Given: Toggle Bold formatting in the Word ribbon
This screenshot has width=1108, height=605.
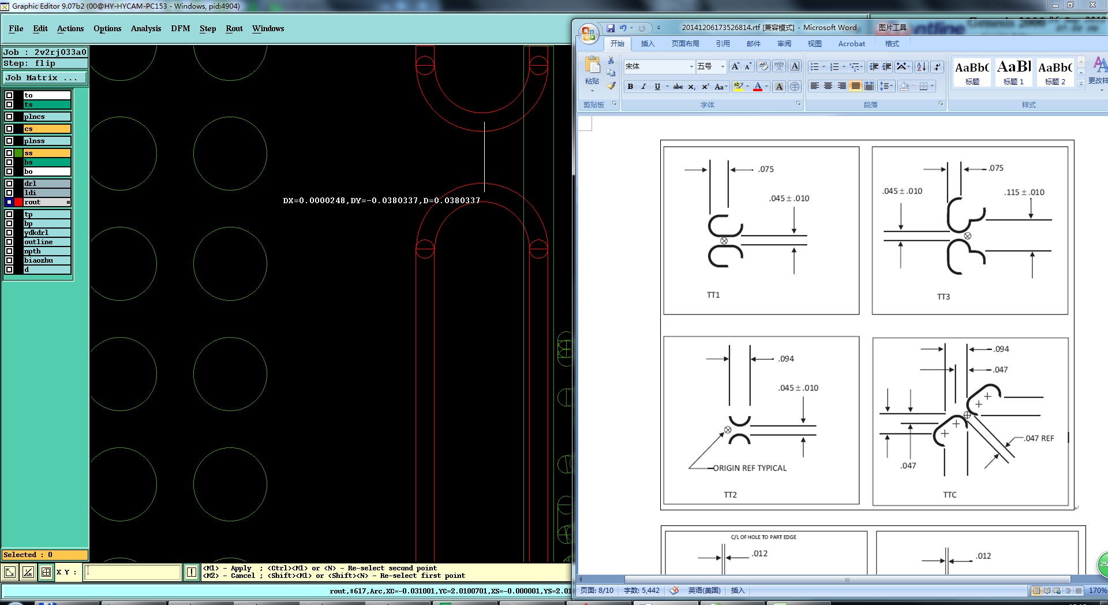Looking at the screenshot, I should pyautogui.click(x=630, y=87).
